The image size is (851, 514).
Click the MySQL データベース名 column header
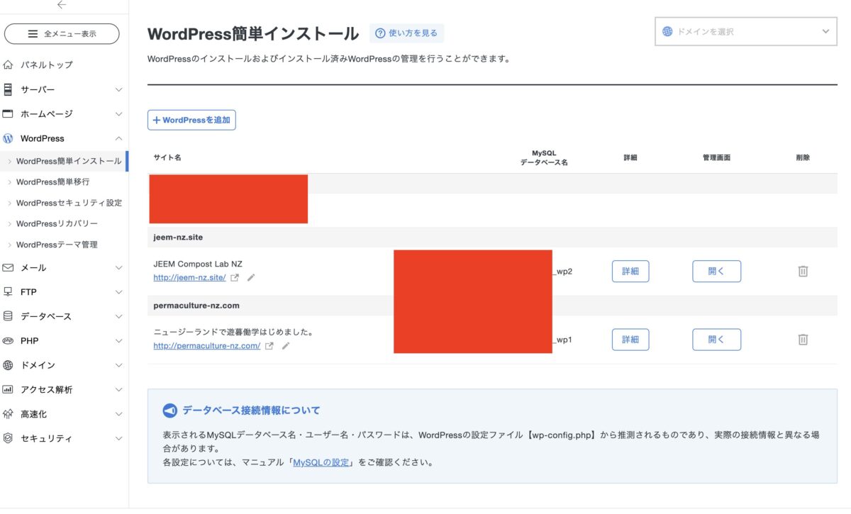pyautogui.click(x=545, y=157)
